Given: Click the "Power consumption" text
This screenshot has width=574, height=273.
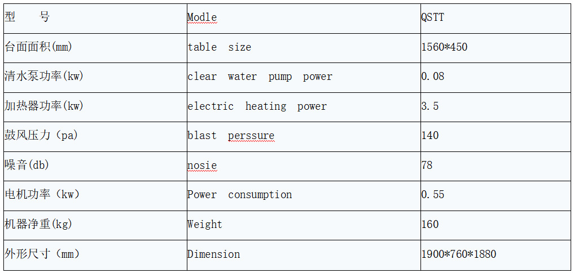Looking at the screenshot, I should coord(240,195).
